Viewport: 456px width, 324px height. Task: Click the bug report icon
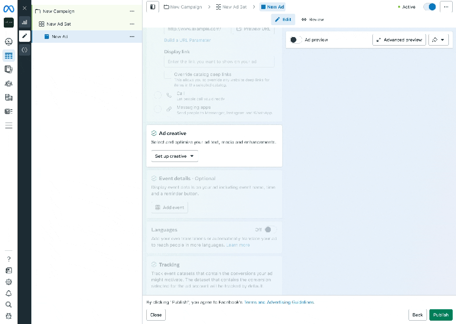[9, 316]
